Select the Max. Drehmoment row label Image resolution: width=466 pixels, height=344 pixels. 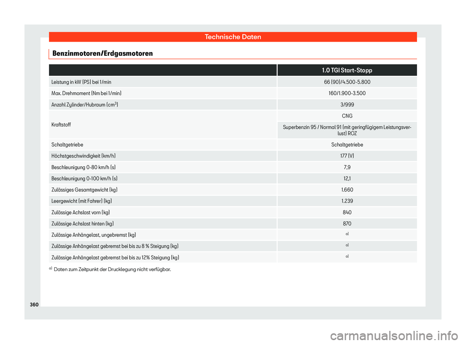[x=86, y=93]
